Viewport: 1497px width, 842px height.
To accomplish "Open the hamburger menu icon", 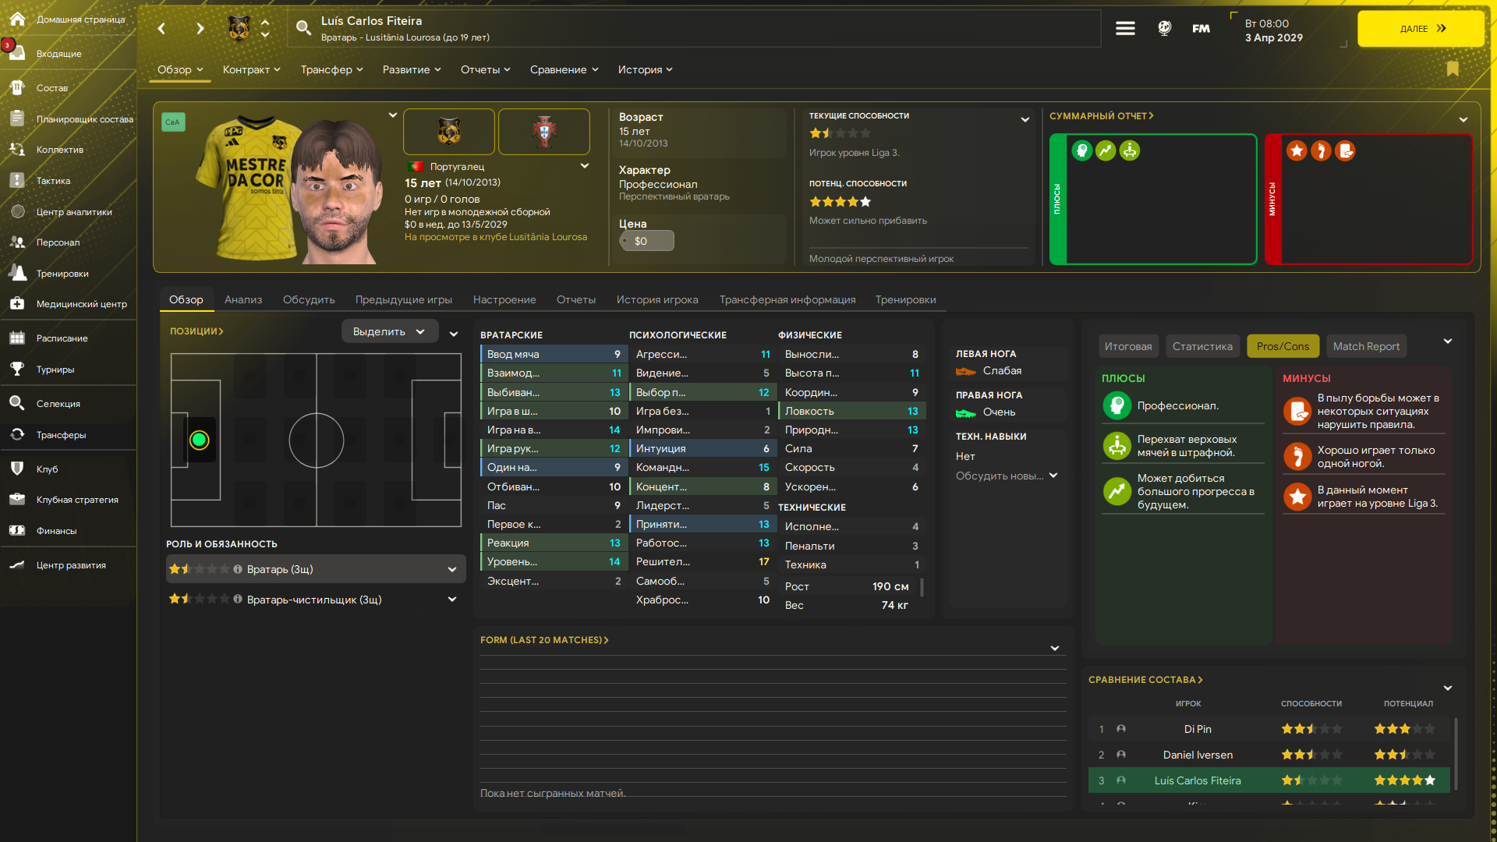I will [x=1125, y=29].
